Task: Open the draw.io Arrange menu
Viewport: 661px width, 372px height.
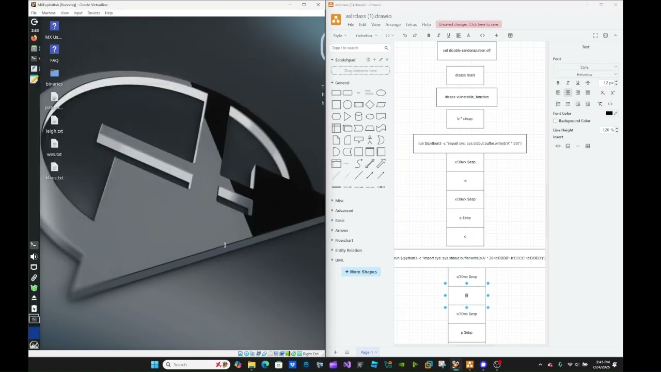Action: click(393, 25)
